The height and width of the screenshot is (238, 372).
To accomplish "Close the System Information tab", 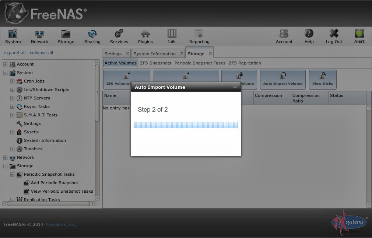I will (182, 53).
